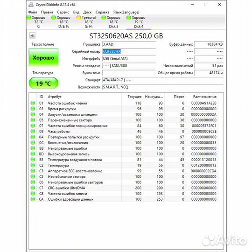Click the 19 °C temperature button
The width and height of the screenshot is (252, 252).
[43, 83]
